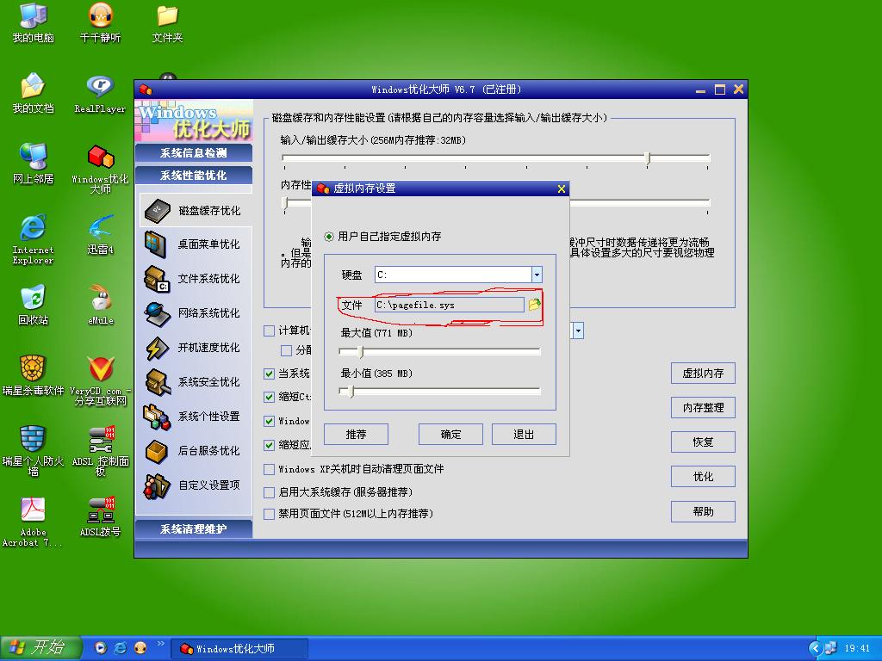Click the 推荐 button in dialog

(356, 435)
